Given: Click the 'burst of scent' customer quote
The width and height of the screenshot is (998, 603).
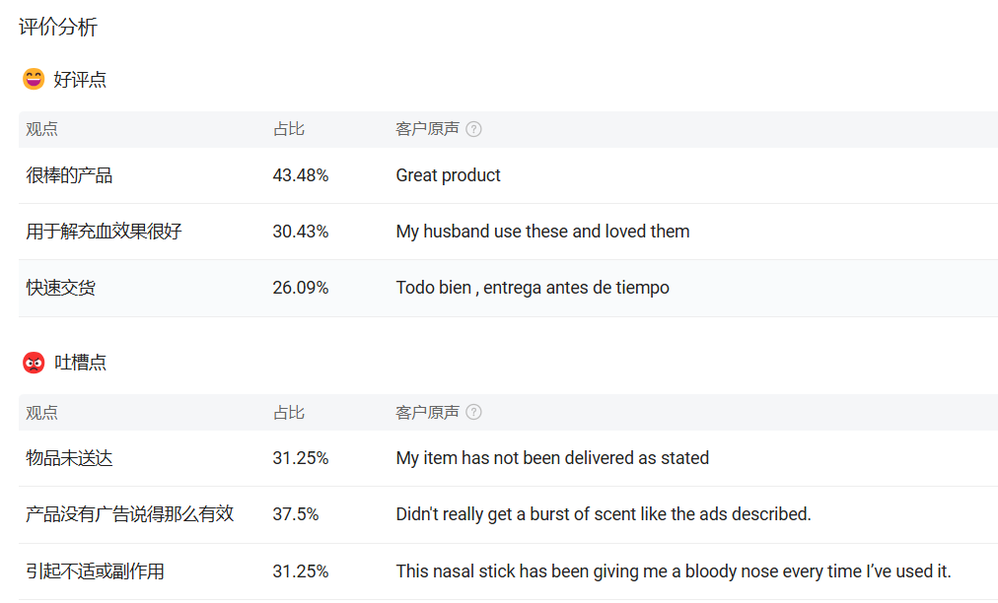Looking at the screenshot, I should (x=604, y=514).
